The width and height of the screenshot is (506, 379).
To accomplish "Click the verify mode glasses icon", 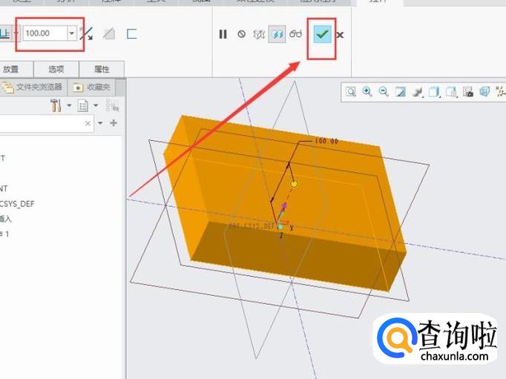I will pyautogui.click(x=295, y=33).
